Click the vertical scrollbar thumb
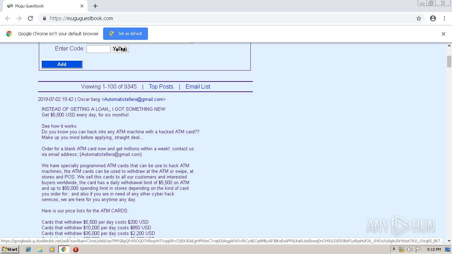The image size is (452, 254). pos(449,61)
